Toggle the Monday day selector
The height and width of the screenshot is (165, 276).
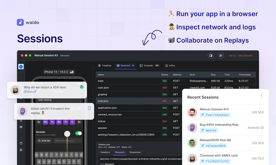point(46,122)
